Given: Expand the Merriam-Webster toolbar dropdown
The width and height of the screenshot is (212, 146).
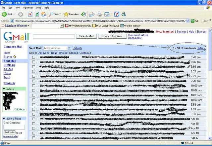Looking at the screenshot, I should coord(28,25).
